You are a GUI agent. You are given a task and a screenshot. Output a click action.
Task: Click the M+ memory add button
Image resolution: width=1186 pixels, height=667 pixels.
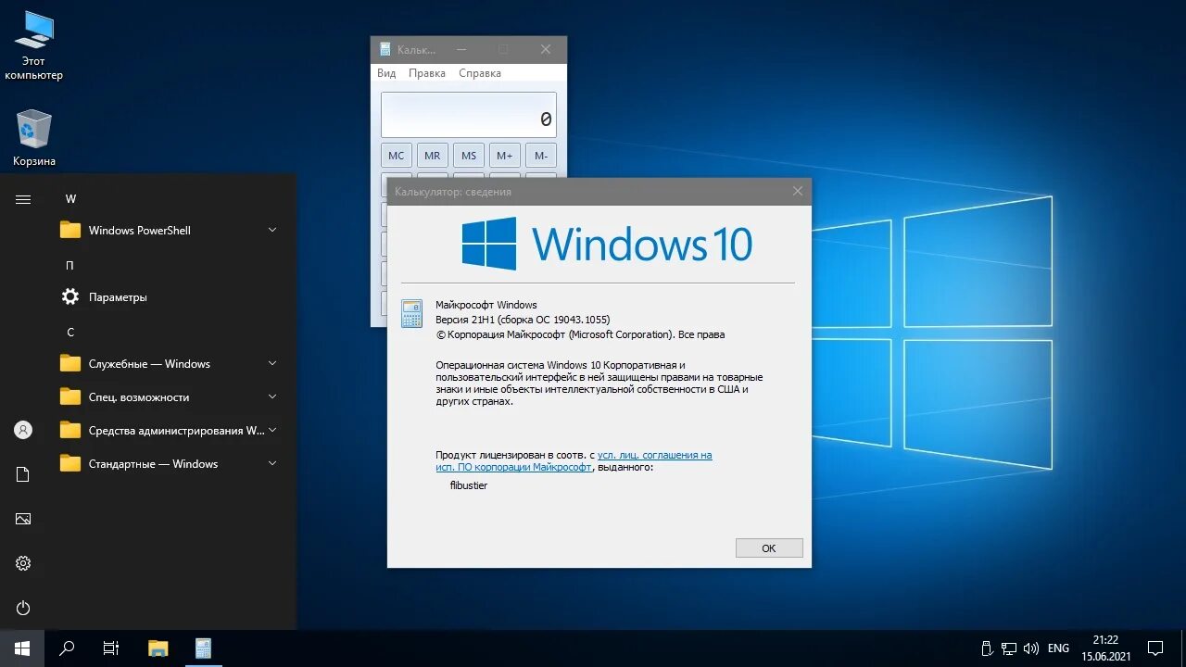point(505,156)
